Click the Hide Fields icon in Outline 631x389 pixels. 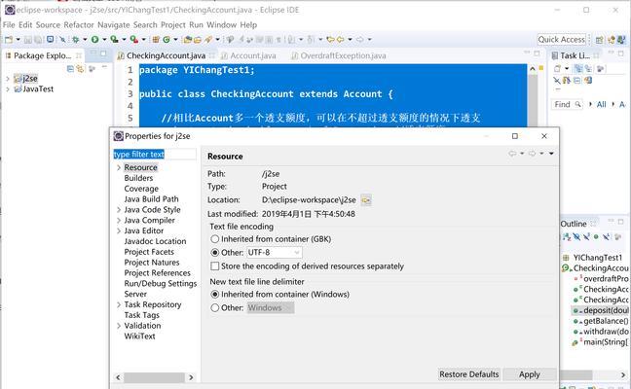pos(576,236)
